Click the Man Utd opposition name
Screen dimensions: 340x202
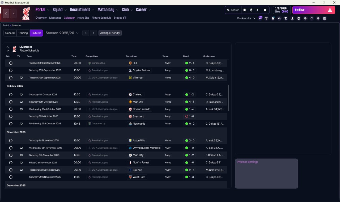click(138, 102)
